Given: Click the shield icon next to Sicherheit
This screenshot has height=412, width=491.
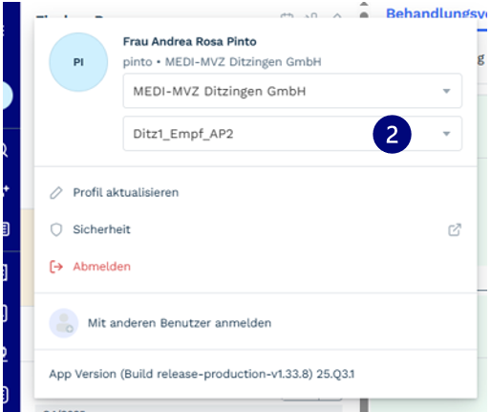Looking at the screenshot, I should click(x=56, y=229).
